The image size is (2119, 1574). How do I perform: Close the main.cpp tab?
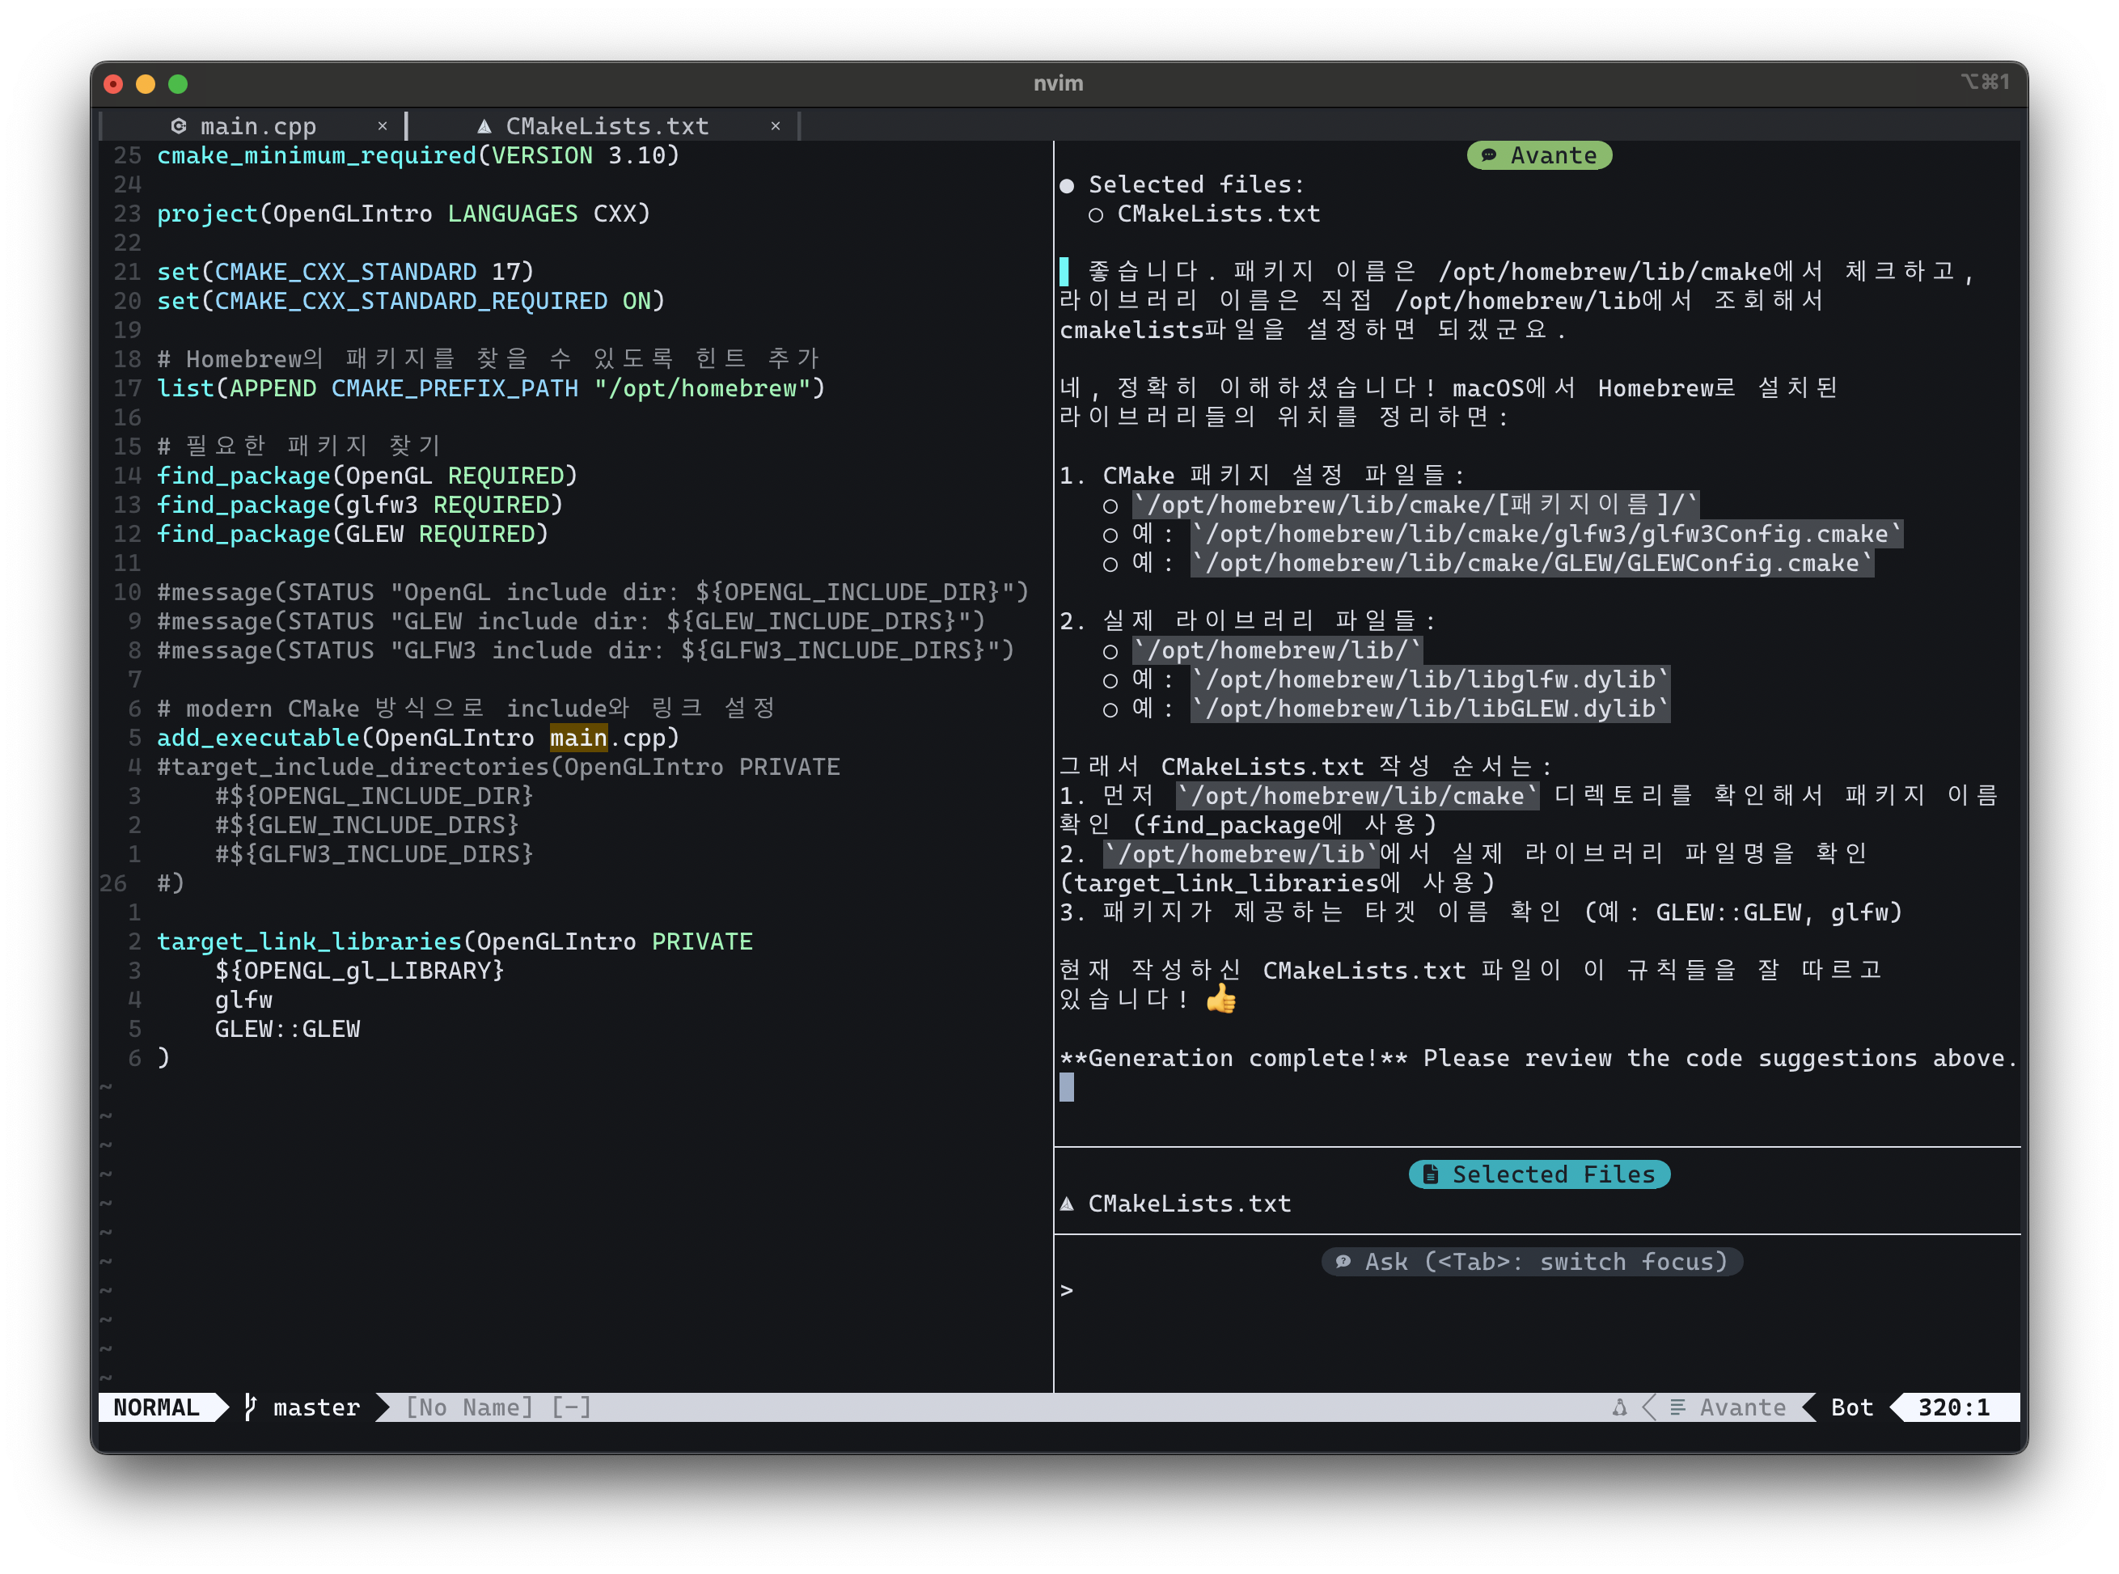[382, 125]
